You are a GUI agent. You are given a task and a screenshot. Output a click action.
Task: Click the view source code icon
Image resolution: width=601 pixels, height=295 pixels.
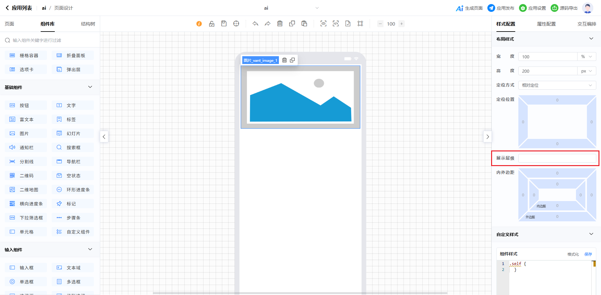[x=336, y=24]
